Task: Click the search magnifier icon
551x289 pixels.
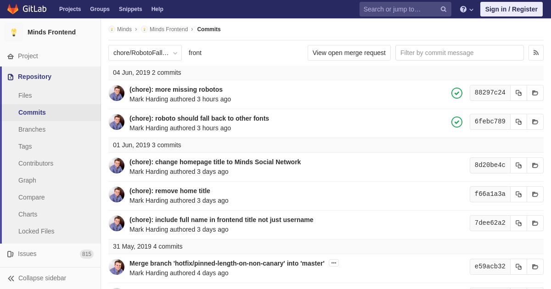Action: (444, 9)
